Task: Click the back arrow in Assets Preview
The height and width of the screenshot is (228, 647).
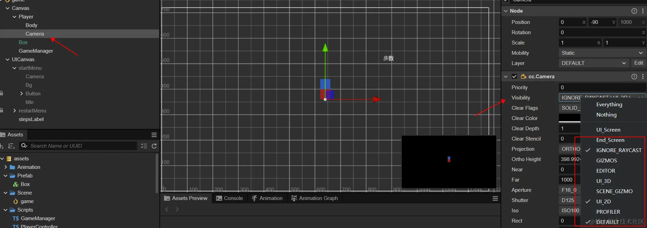Action: pyautogui.click(x=167, y=209)
